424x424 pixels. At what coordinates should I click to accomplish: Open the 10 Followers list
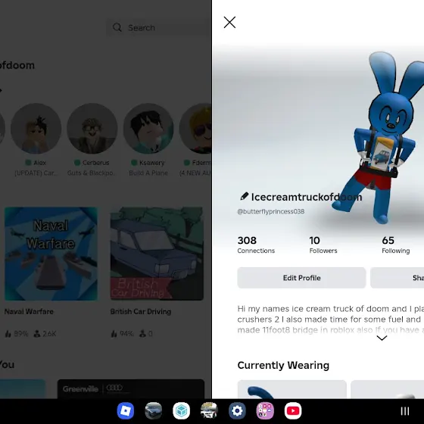click(323, 245)
